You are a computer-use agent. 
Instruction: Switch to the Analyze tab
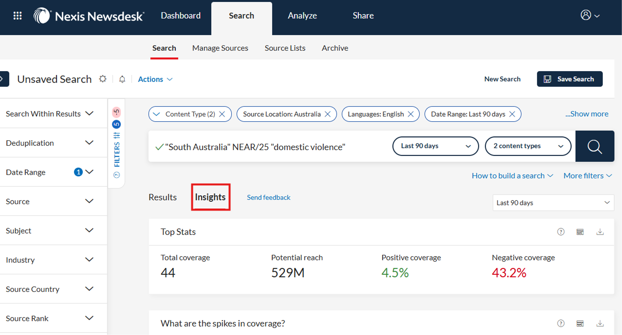[302, 16]
